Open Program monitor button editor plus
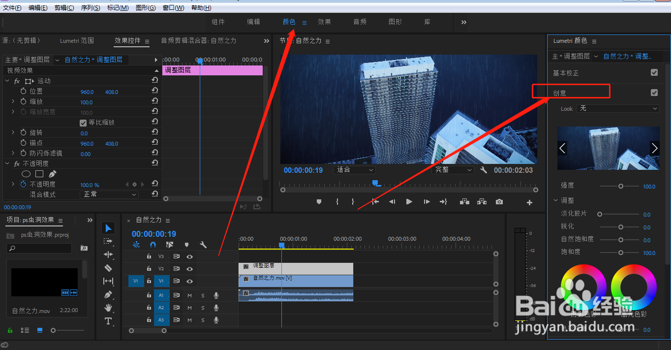 [530, 202]
